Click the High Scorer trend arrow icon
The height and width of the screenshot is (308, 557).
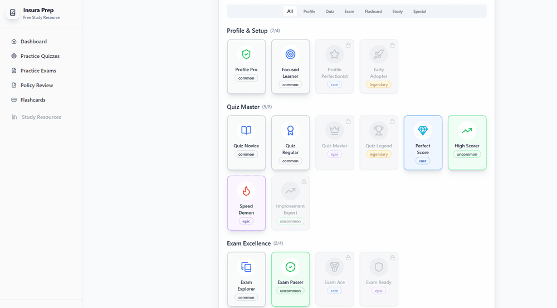point(467,130)
